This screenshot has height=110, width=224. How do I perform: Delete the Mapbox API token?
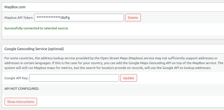(x=133, y=18)
